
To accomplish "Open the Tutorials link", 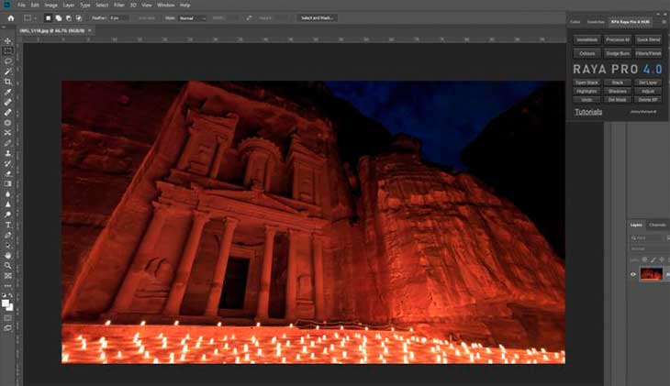I will point(588,112).
